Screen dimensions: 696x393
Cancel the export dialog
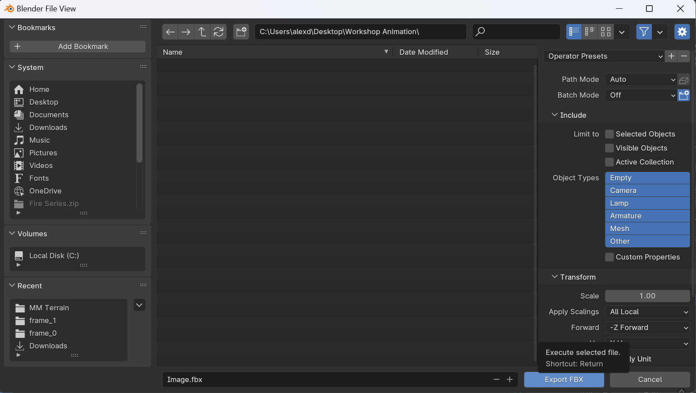(x=650, y=379)
